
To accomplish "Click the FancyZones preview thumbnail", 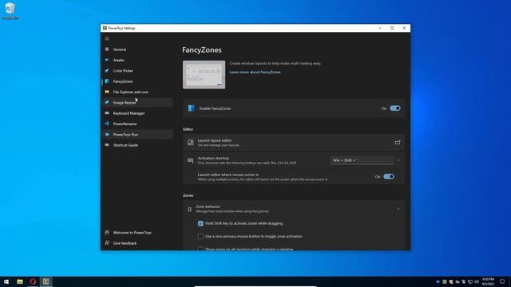I will pyautogui.click(x=204, y=74).
